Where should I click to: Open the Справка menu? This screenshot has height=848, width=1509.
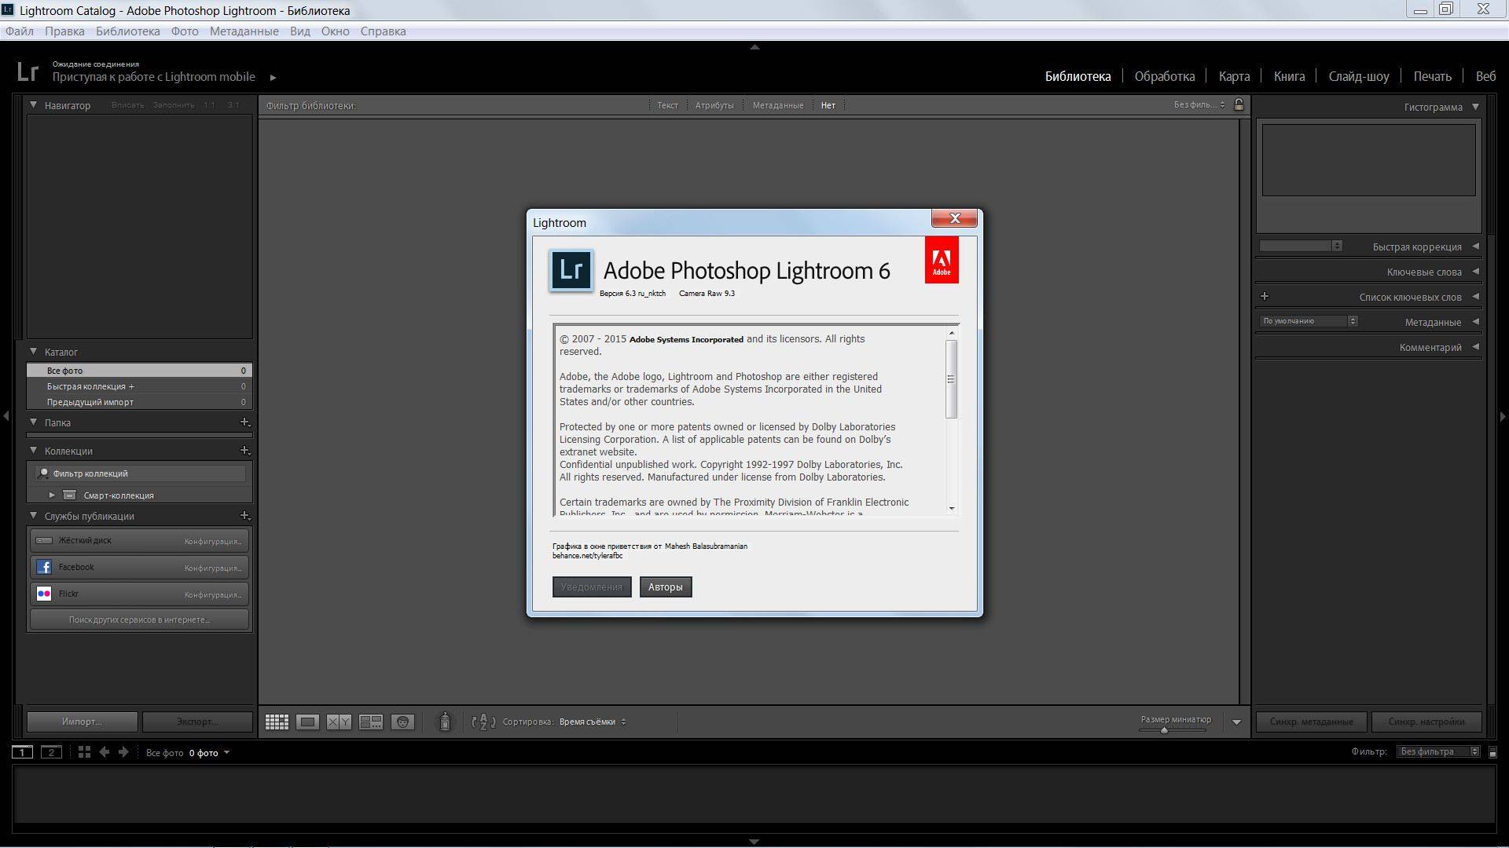383,31
